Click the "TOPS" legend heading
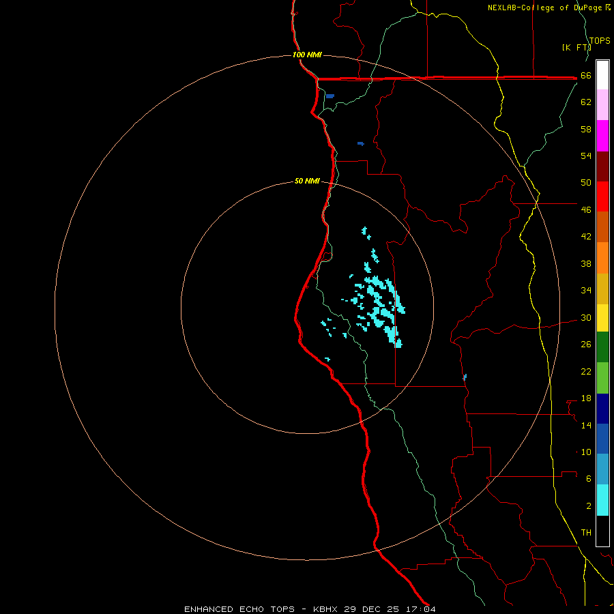The width and height of the screenshot is (614, 614). pos(600,41)
